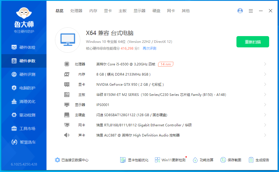This screenshot has height=172, width=279.
Task: Open 清理优化 sidebar item
Action: pyautogui.click(x=24, y=102)
